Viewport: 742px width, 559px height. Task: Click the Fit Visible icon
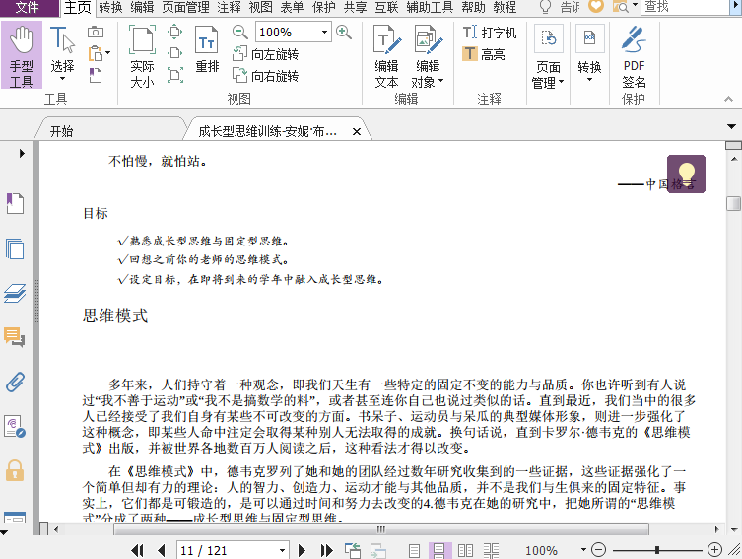pyautogui.click(x=175, y=75)
